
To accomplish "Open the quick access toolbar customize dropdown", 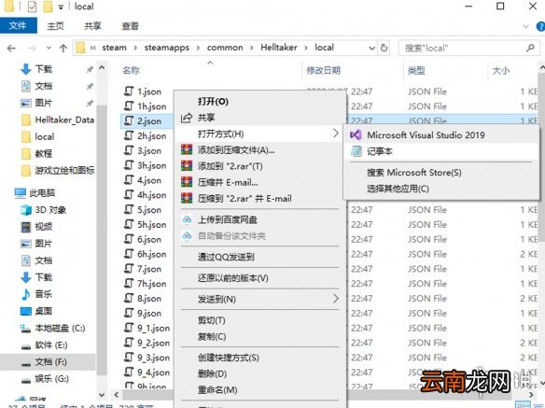I will pos(61,7).
